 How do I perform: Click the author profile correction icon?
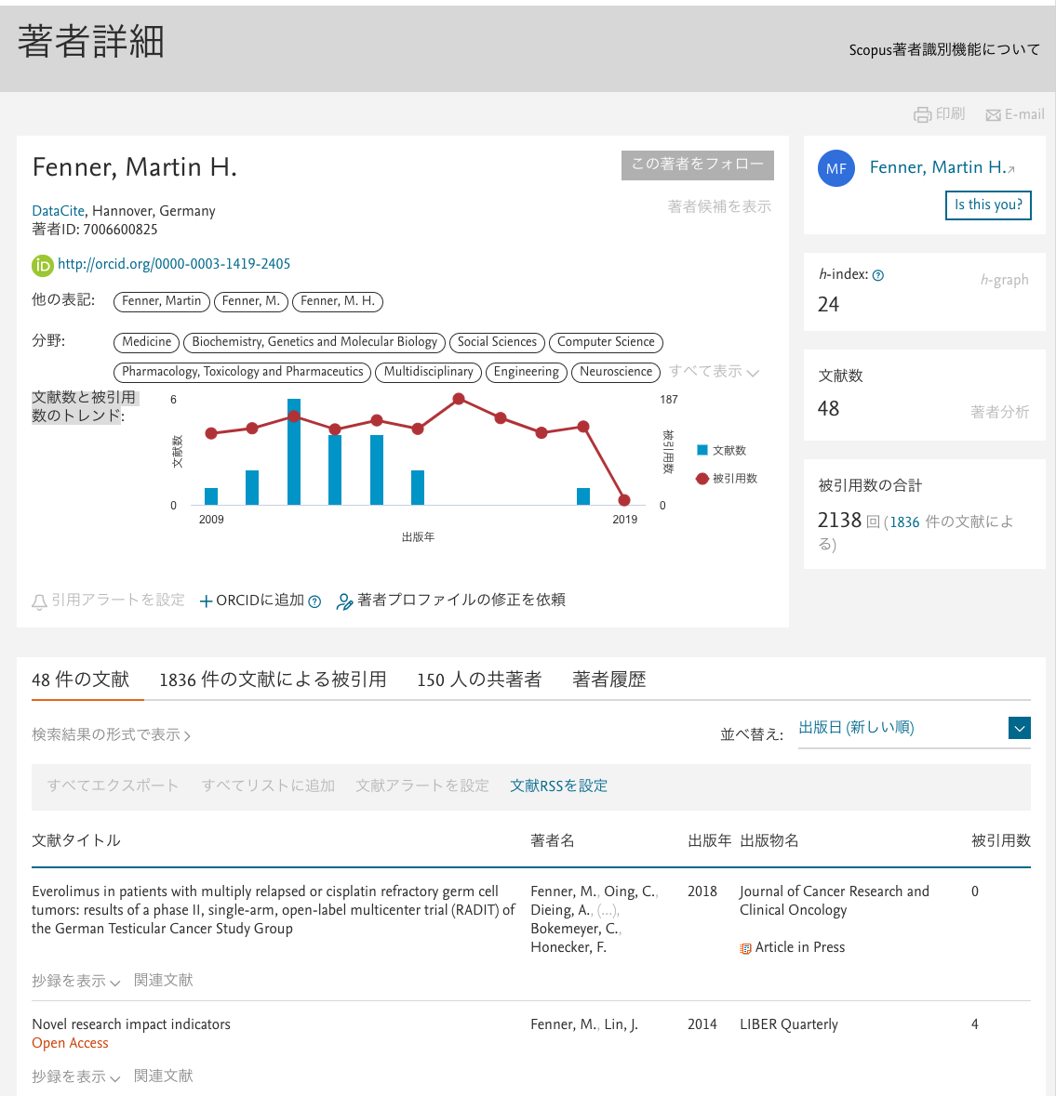pyautogui.click(x=344, y=601)
